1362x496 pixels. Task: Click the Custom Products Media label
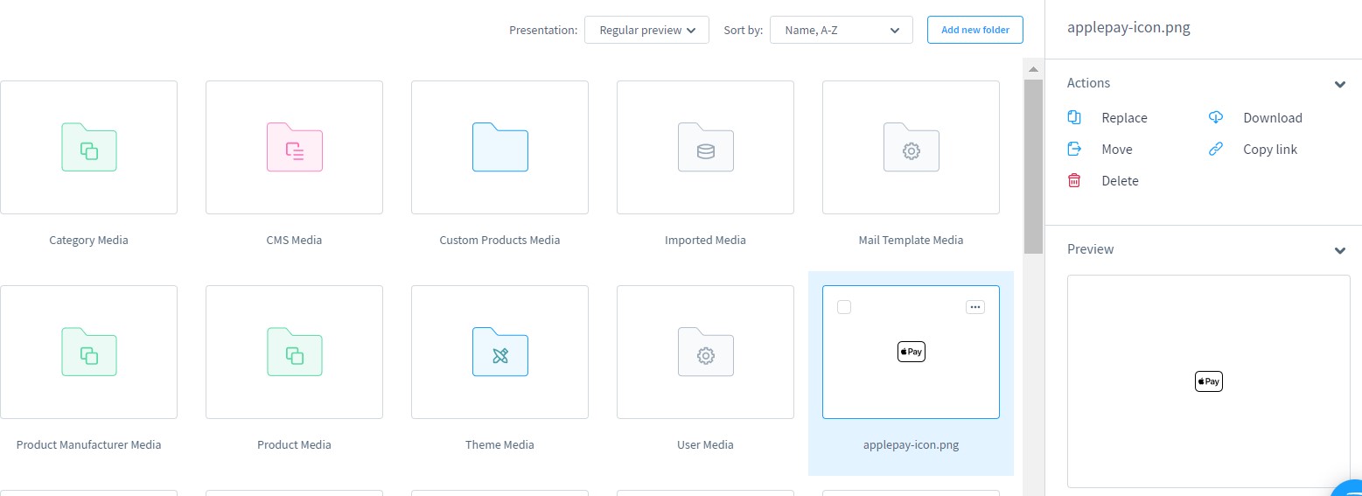coord(499,240)
